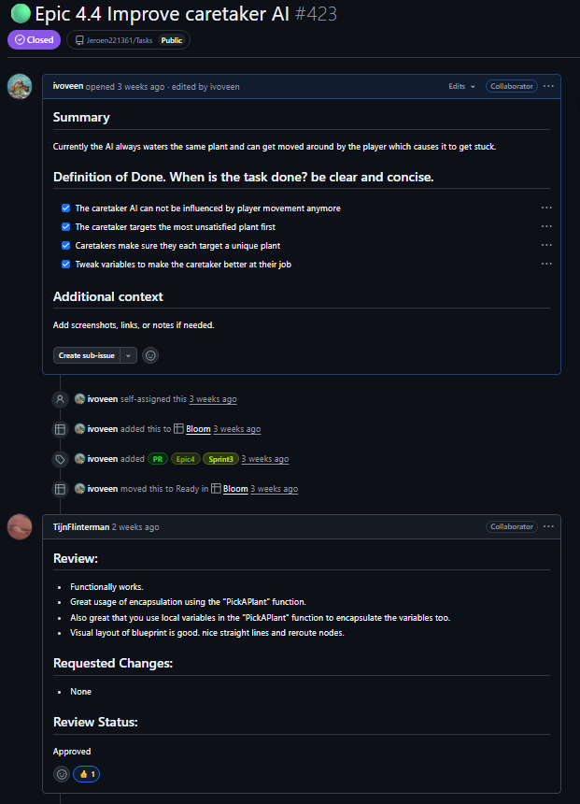580x804 pixels.
Task: Uncheck the most unsatisfied plant first checkbox
Action: point(65,226)
